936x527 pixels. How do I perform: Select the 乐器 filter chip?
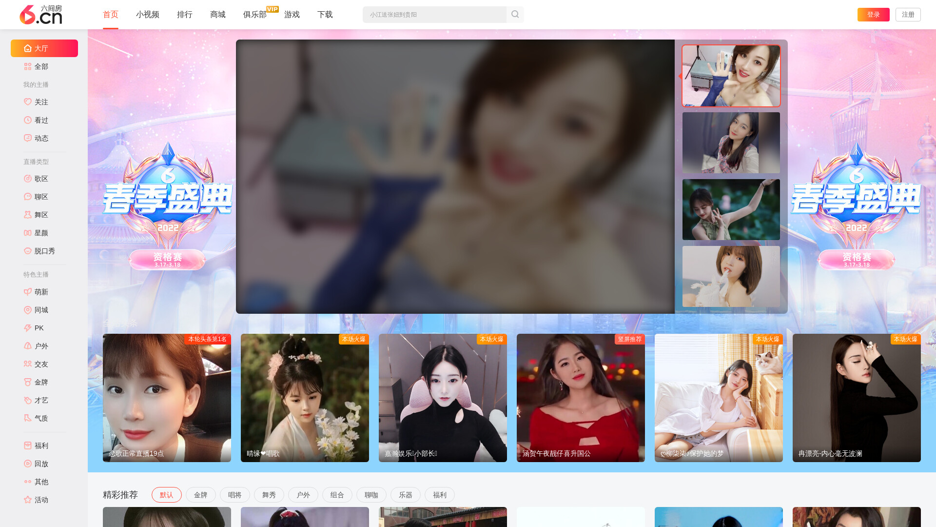406,495
